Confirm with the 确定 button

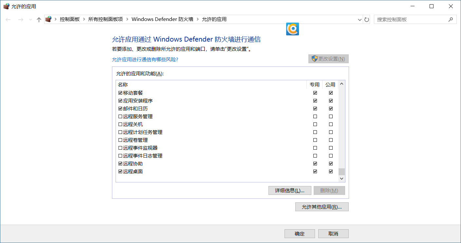click(300, 234)
